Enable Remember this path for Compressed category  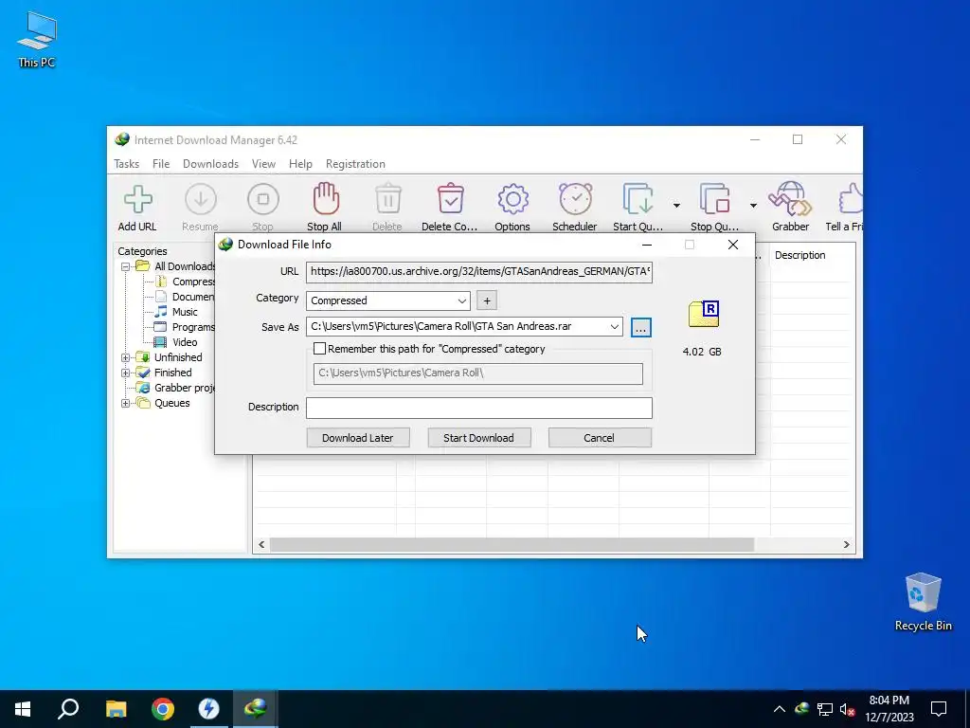tap(320, 349)
